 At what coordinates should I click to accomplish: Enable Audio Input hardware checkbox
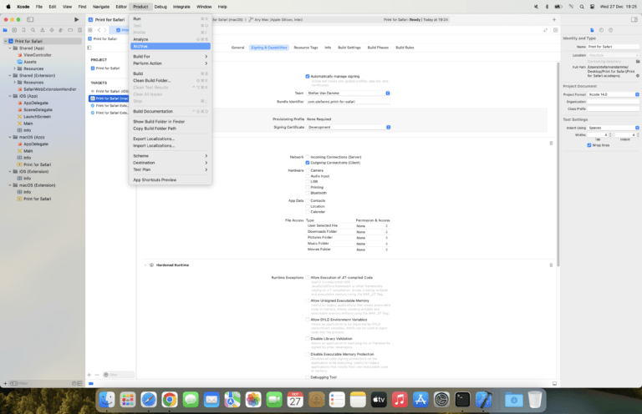pos(308,176)
